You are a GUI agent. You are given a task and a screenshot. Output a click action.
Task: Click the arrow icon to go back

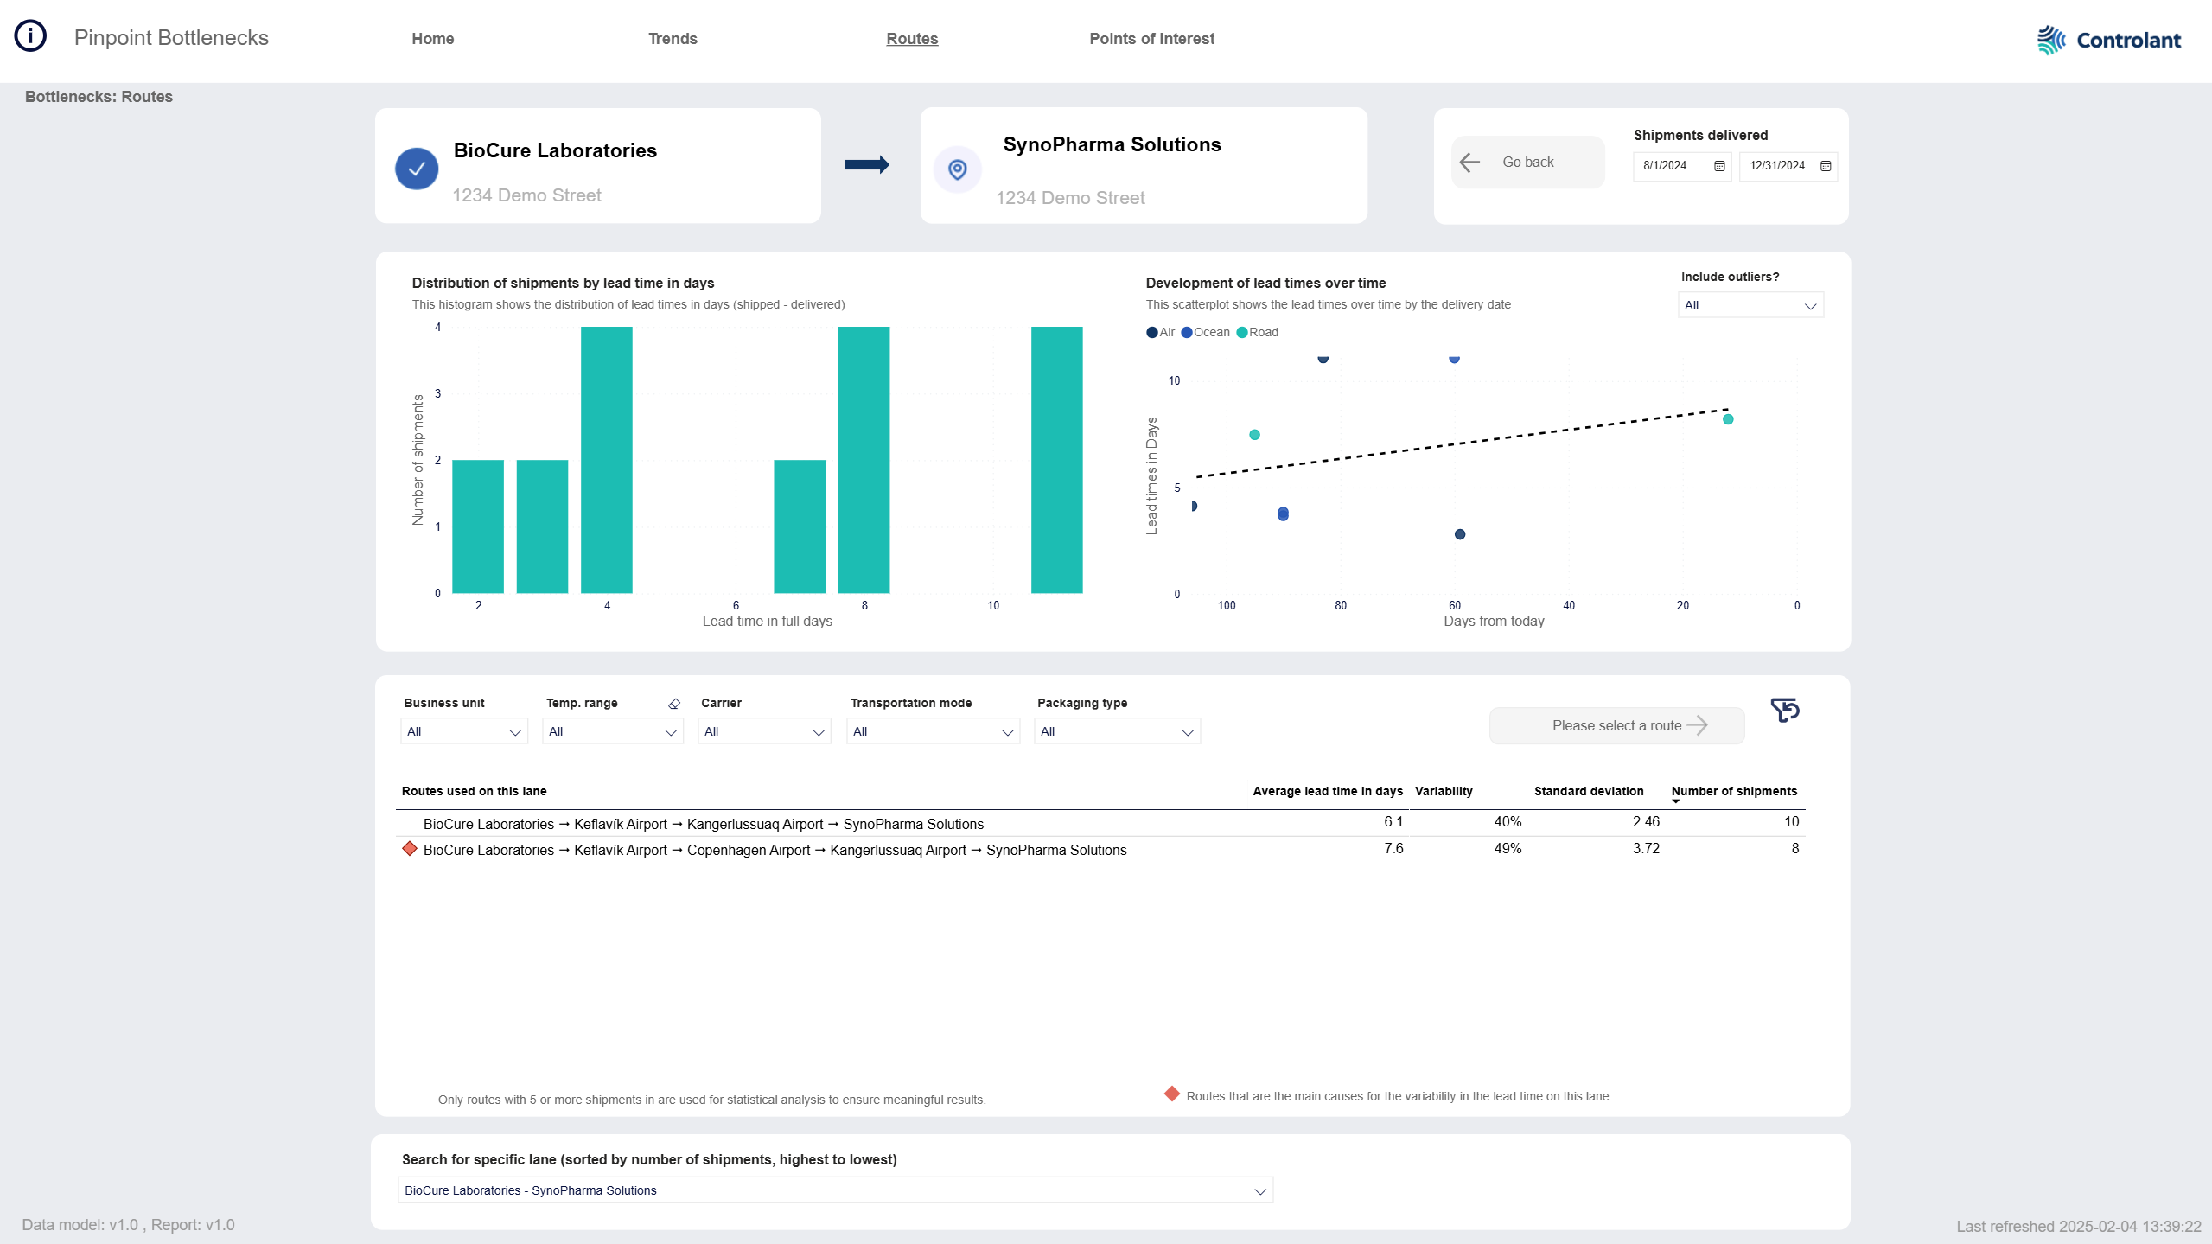(1469, 161)
